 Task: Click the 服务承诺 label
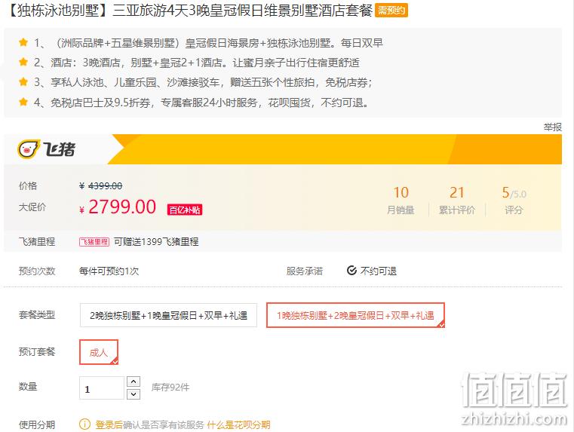click(x=305, y=271)
